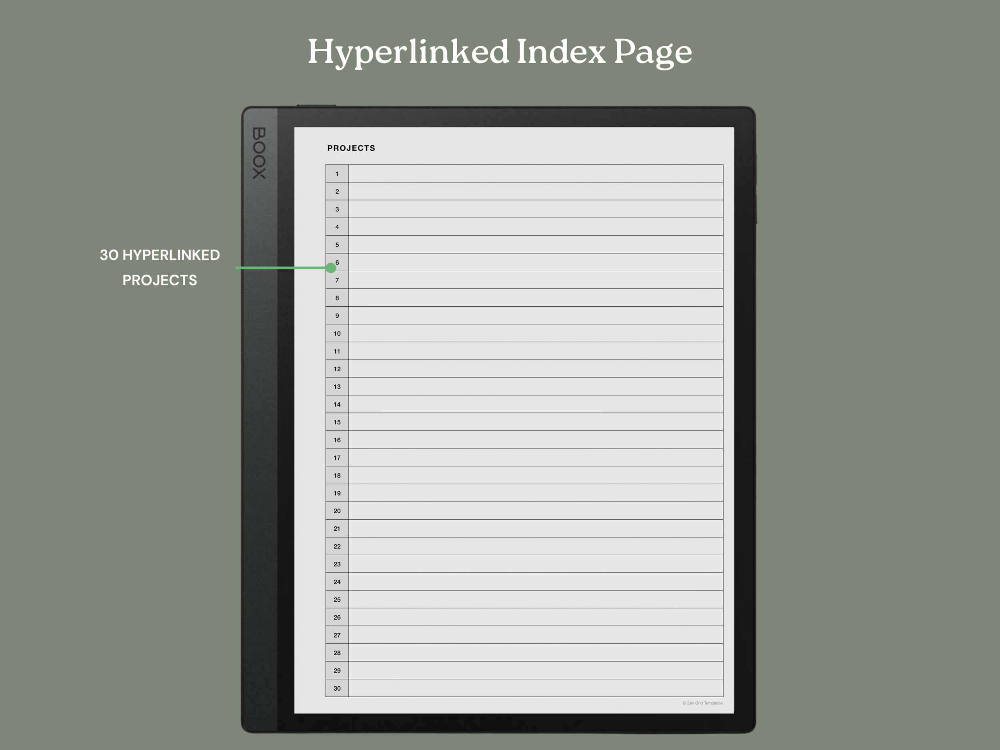Go to project number 15
This screenshot has height=750, width=1000.
pyautogui.click(x=337, y=422)
